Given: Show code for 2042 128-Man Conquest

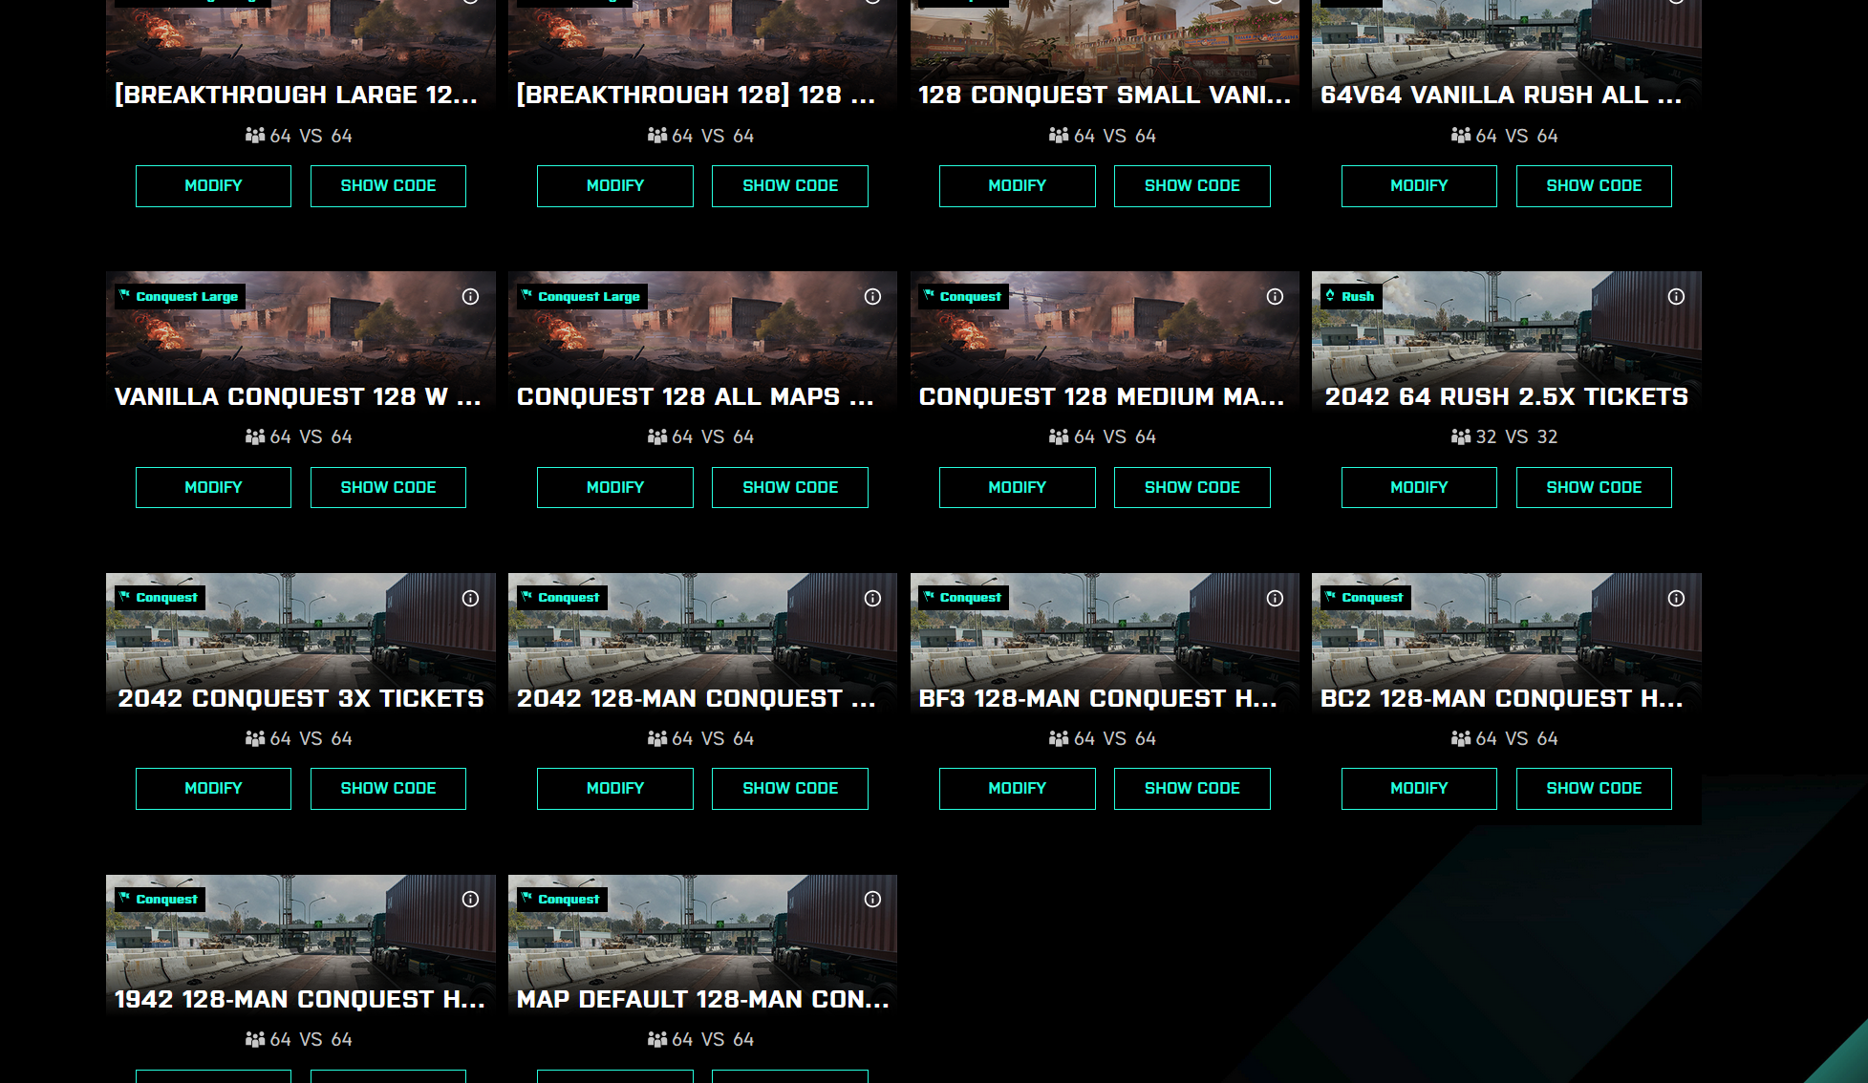Looking at the screenshot, I should 790,789.
